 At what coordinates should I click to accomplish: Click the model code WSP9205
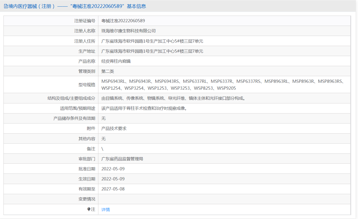tap(226, 88)
